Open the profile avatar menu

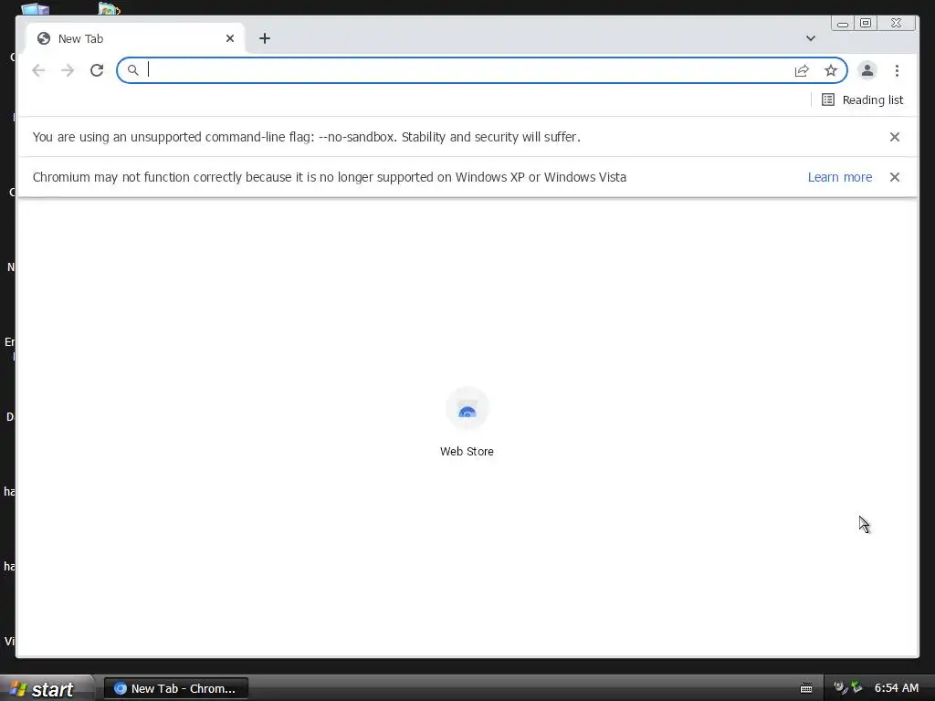pyautogui.click(x=867, y=70)
